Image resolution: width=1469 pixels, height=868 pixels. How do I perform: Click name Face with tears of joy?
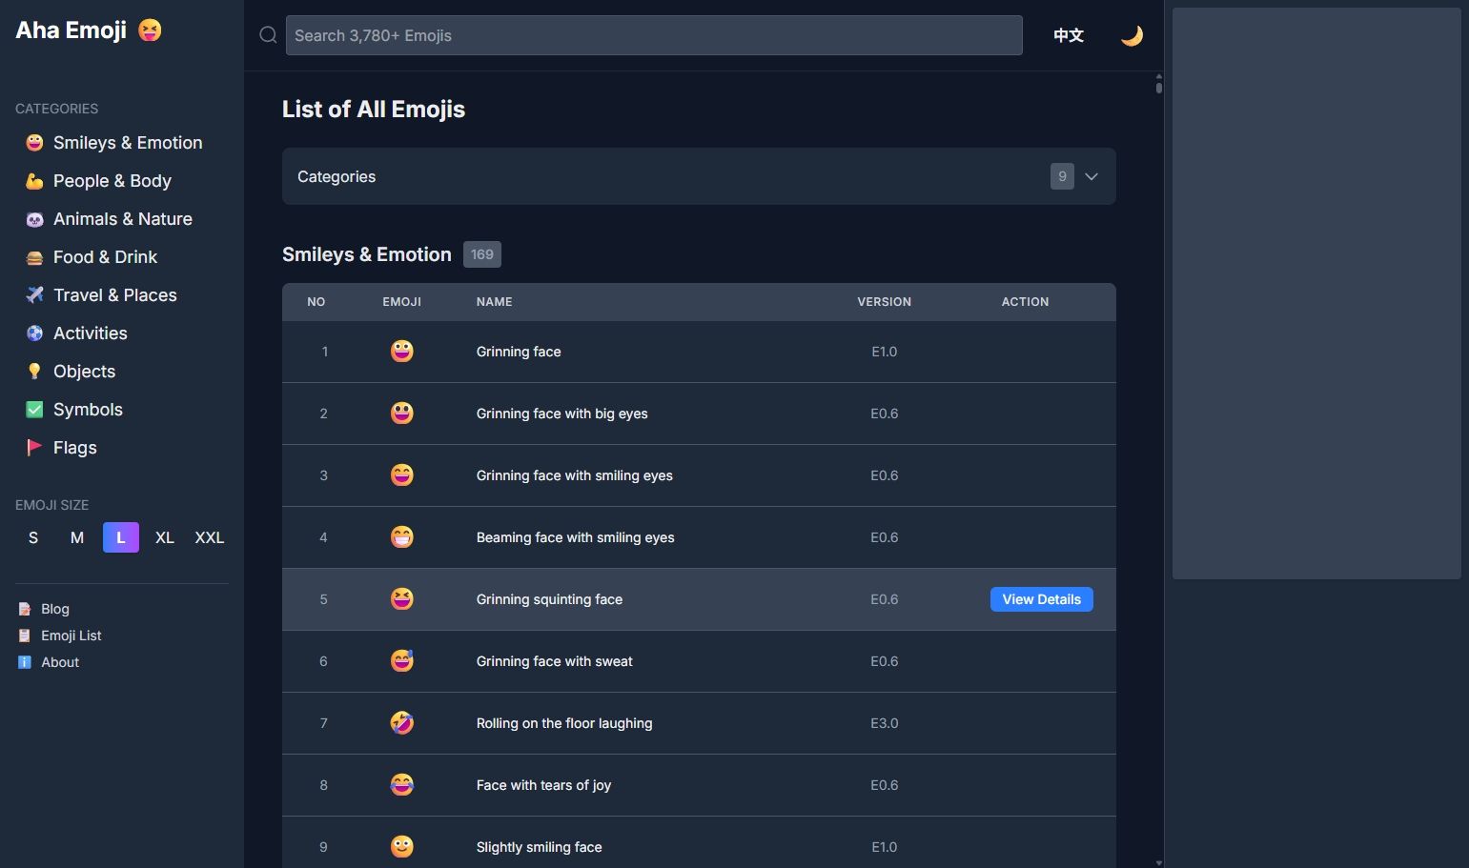544,785
